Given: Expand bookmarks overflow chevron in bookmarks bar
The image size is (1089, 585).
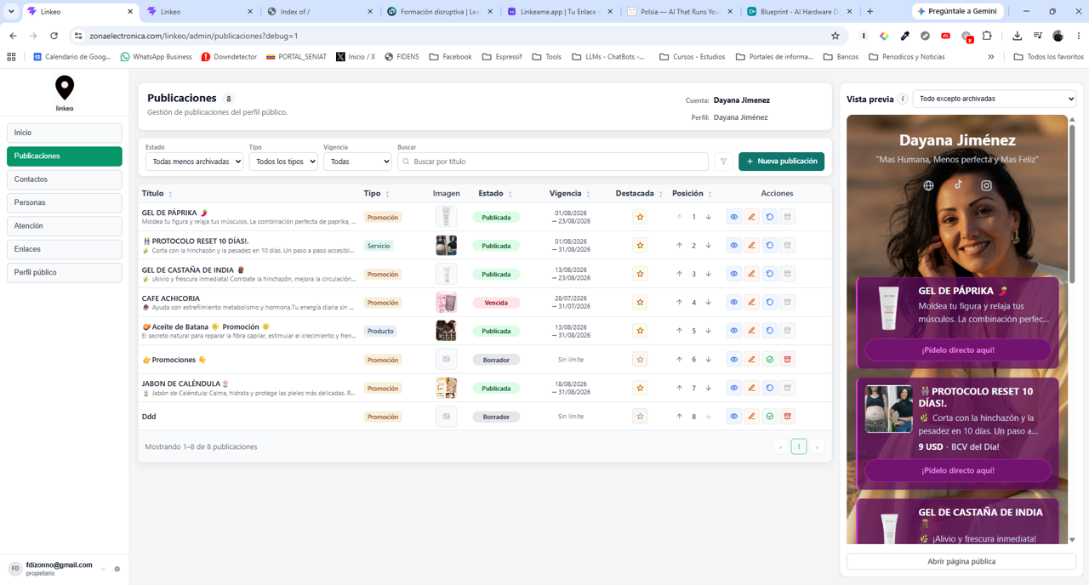Looking at the screenshot, I should (x=991, y=57).
